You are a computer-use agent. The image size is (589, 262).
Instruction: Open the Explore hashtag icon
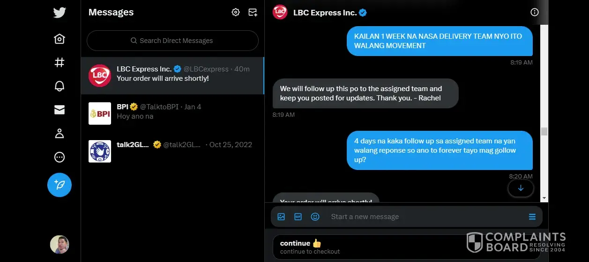[60, 63]
